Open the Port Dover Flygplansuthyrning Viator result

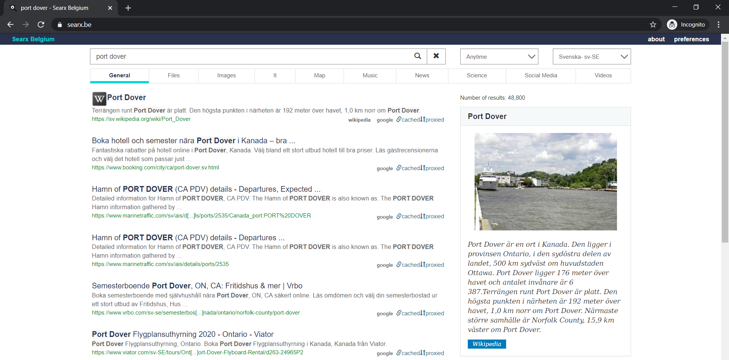[183, 334]
